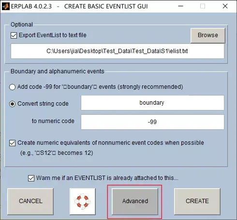The width and height of the screenshot is (237, 220).
Task: Click the "(e.g., 'S12' becomes 12)" example text
Action: tap(57, 153)
